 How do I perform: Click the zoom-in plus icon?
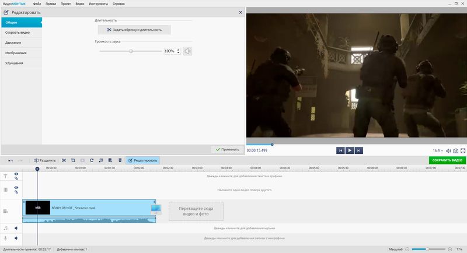pos(449,249)
